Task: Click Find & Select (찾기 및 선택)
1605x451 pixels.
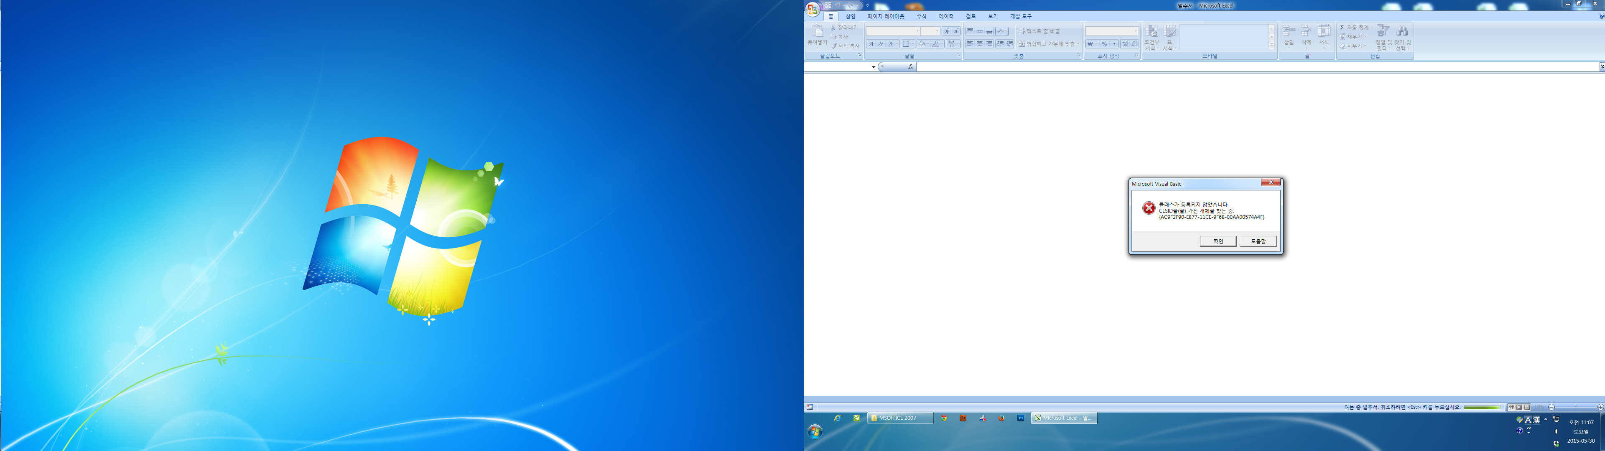Action: click(1403, 38)
